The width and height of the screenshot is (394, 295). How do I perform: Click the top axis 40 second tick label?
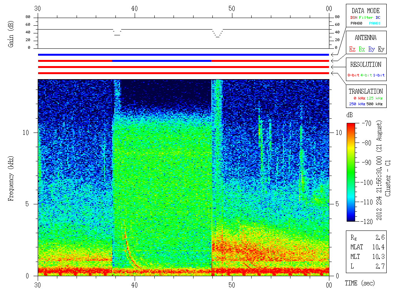point(134,9)
